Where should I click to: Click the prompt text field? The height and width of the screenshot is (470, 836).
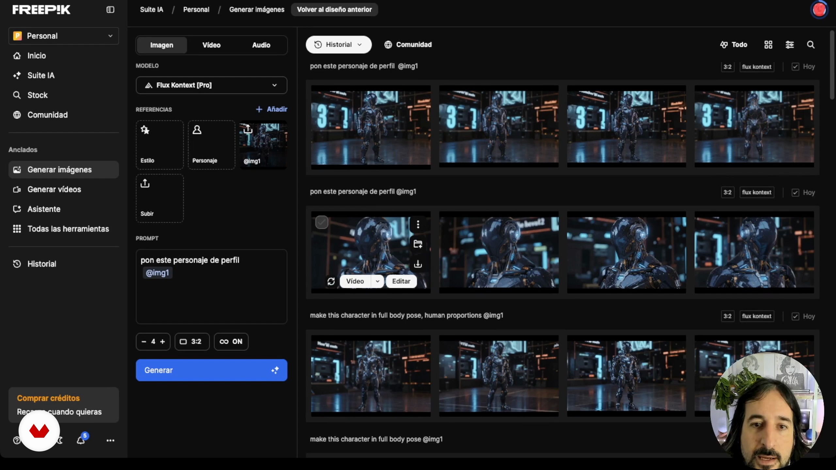211,287
